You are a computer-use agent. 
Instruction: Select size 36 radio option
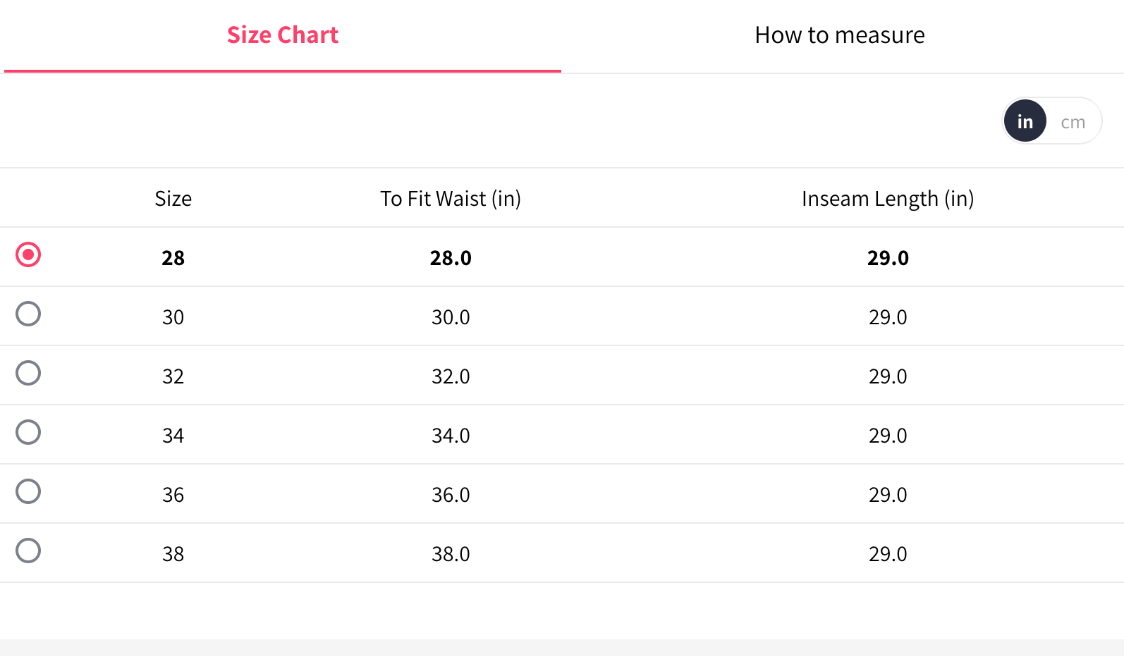point(28,491)
